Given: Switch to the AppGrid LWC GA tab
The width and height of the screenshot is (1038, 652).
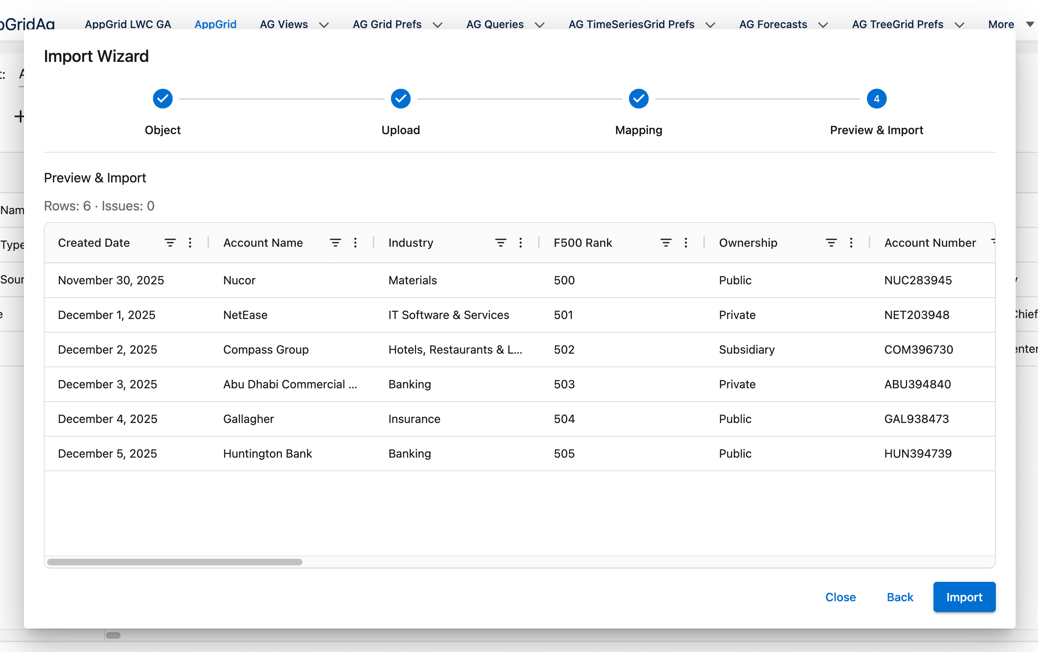Looking at the screenshot, I should point(128,24).
